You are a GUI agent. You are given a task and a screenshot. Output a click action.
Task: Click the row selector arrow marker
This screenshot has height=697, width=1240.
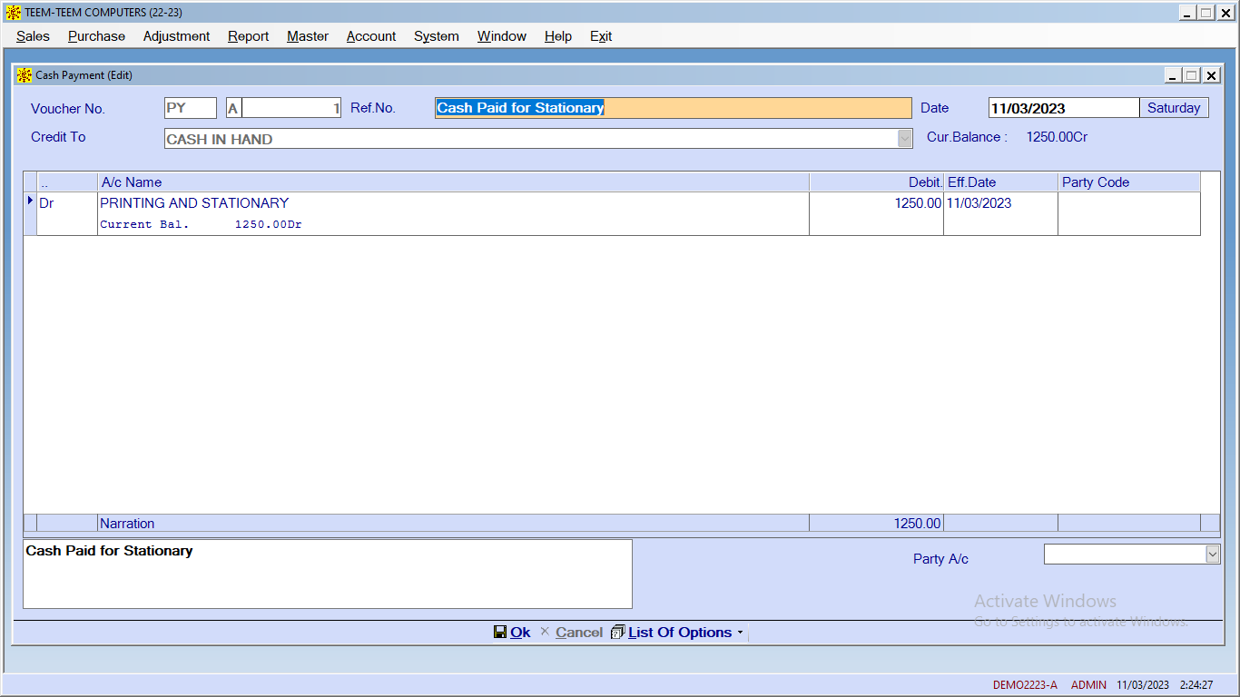tap(30, 201)
